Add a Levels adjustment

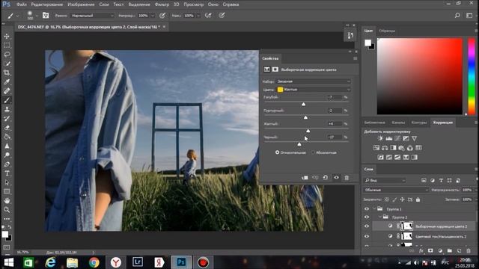(x=389, y=138)
